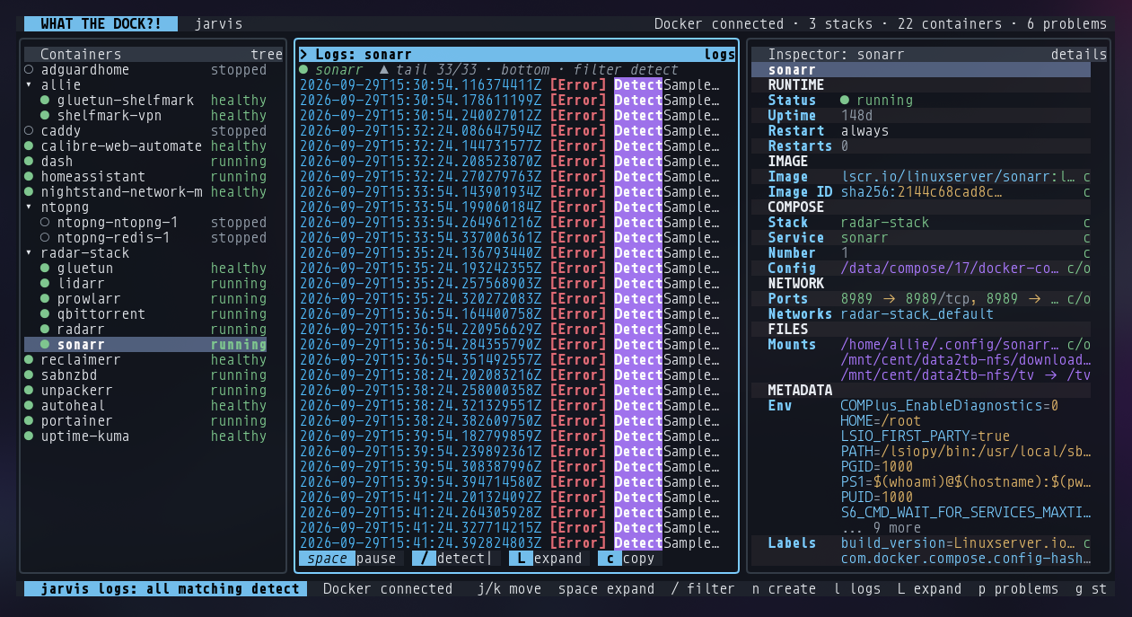Screen dimensions: 1132x617
Task: Click Networks radar-stack_default value
Action: pos(917,314)
